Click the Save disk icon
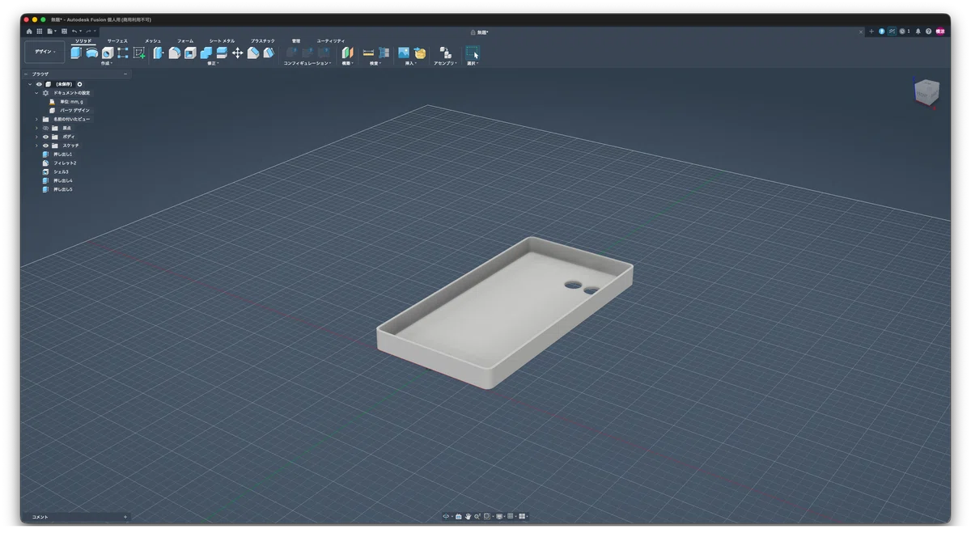Image resolution: width=971 pixels, height=550 pixels. click(64, 32)
